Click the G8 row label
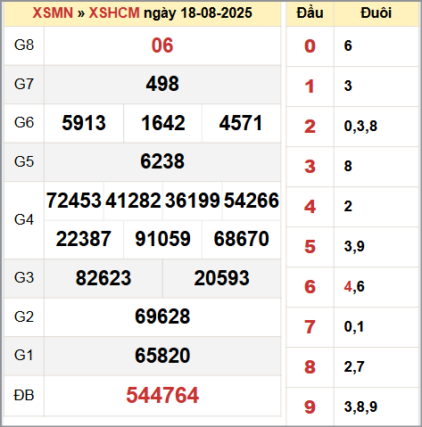The width and height of the screenshot is (422, 427). coord(24,45)
